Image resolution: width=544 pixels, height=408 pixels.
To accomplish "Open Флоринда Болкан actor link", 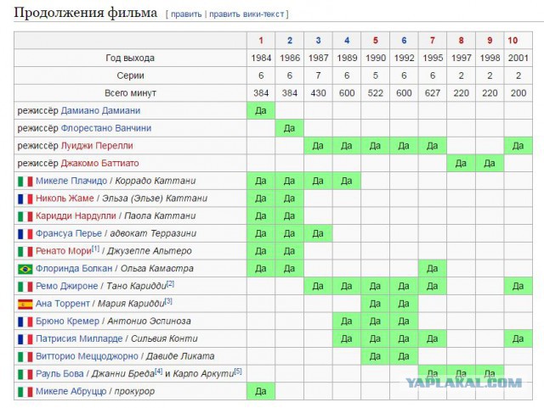I will 74,268.
